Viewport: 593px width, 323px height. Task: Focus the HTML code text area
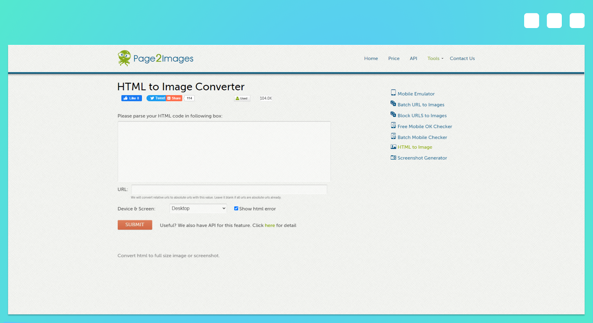click(x=224, y=151)
